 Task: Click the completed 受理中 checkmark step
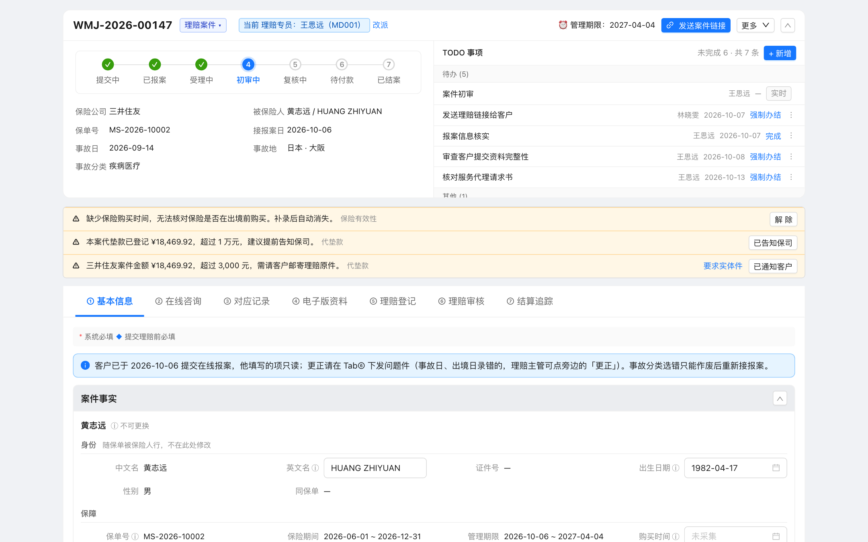coord(201,64)
